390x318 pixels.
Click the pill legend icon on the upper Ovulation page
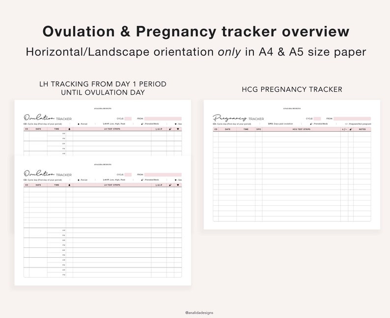pos(142,124)
